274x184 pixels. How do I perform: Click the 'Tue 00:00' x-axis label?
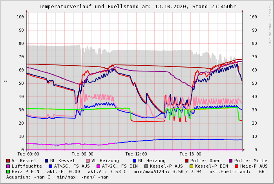pos(28,154)
